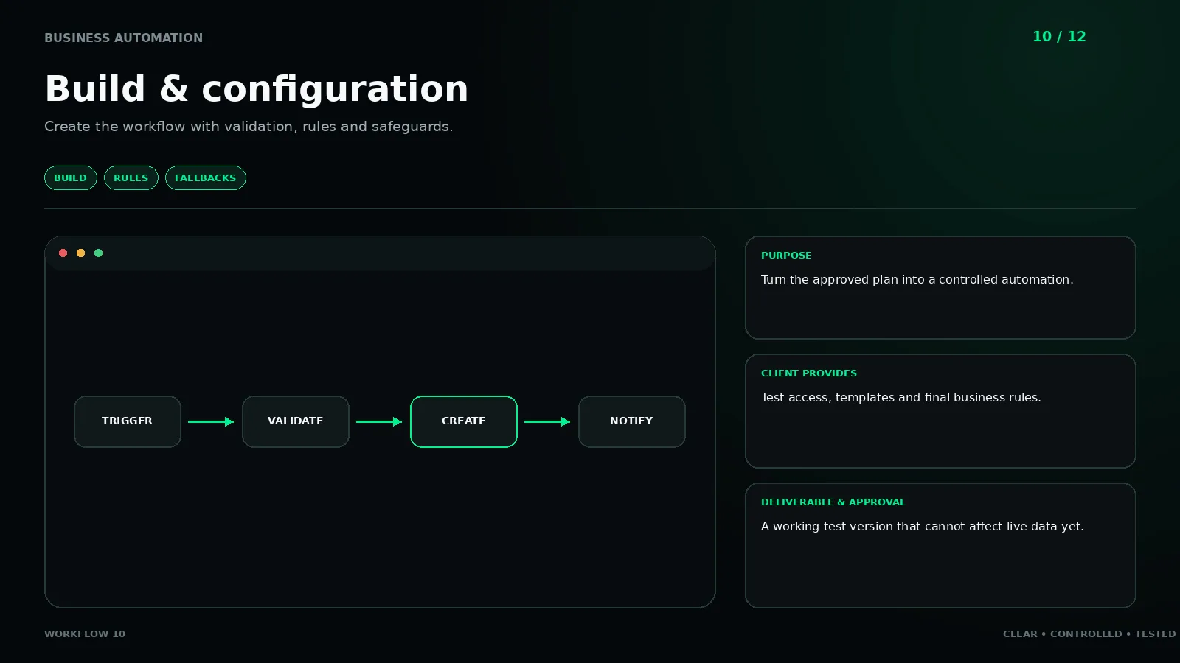Viewport: 1180px width, 663px height.
Task: Click the subtitle about validation, rules and safeguards
Action: (x=249, y=127)
